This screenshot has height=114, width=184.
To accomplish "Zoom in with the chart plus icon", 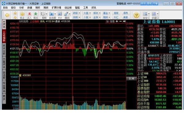I will click(x=117, y=21).
